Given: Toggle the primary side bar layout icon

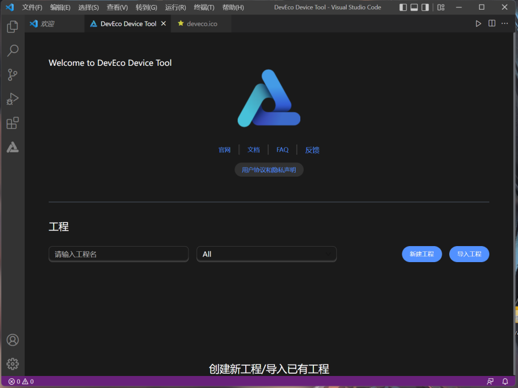Looking at the screenshot, I should 403,7.
